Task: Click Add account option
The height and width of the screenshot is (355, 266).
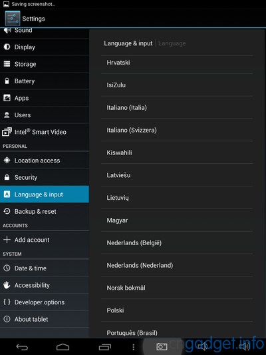Action: click(45, 240)
